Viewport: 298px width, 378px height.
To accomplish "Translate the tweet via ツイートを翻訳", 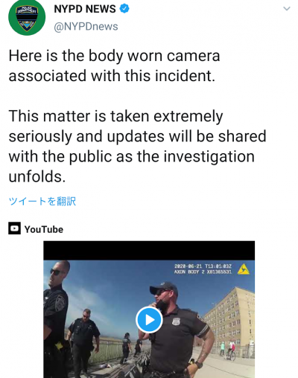I will 42,201.
